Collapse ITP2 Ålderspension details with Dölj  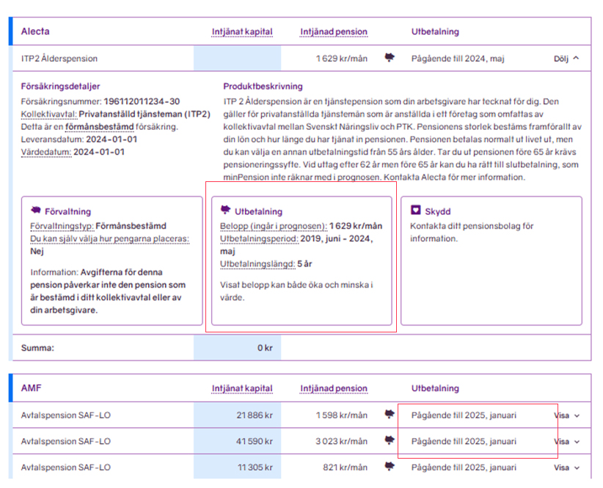[566, 58]
